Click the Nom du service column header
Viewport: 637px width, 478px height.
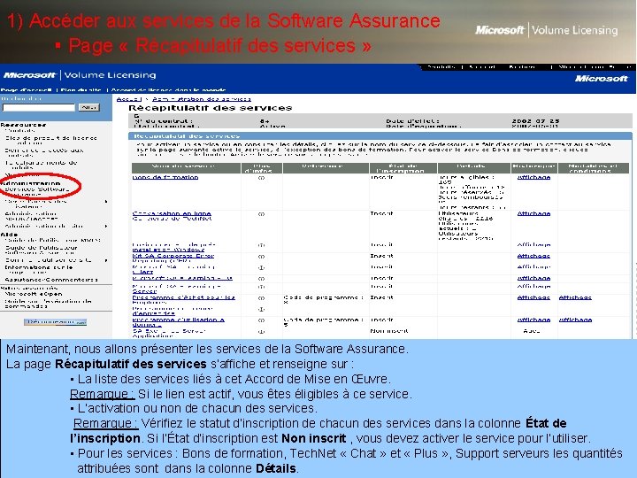click(x=186, y=168)
